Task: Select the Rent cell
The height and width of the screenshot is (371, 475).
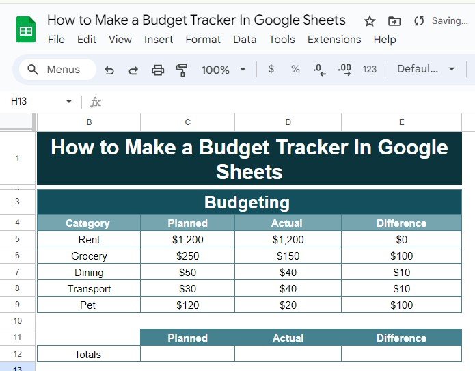Action: coord(89,239)
